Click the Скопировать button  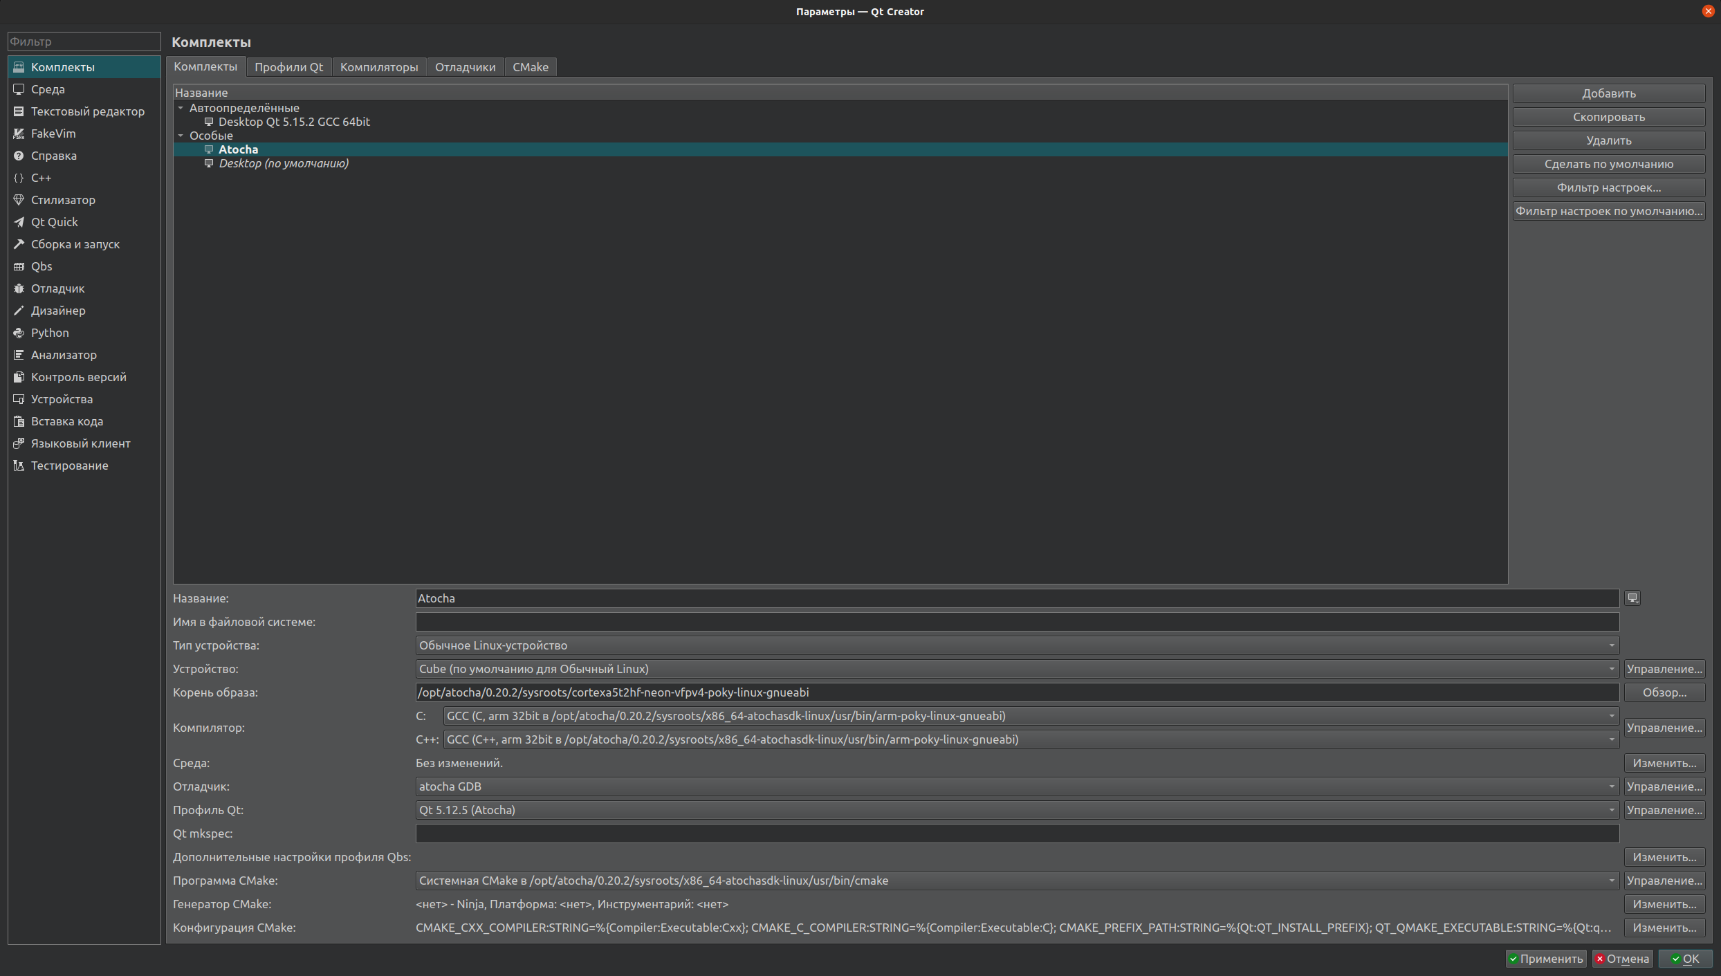point(1609,117)
